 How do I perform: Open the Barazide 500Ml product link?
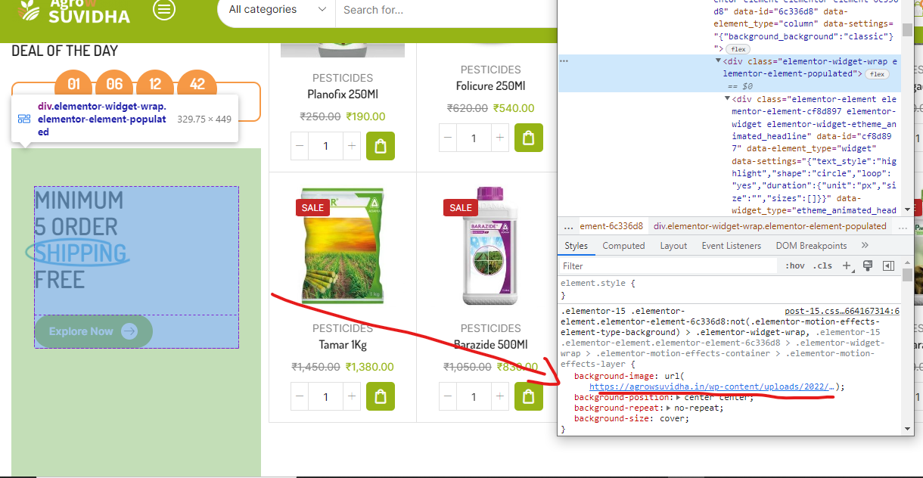490,345
